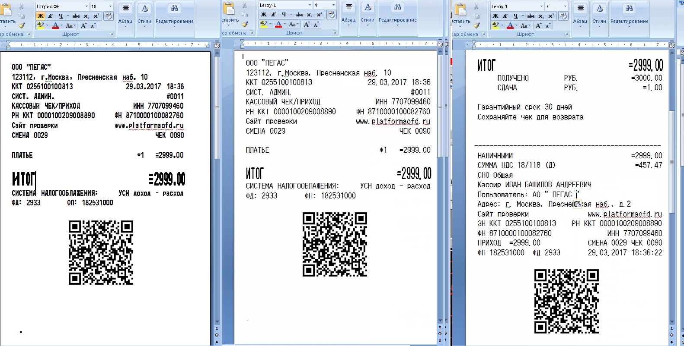This screenshot has width=684, height=346.
Task: Open font size 4 dropdown in middle window
Action: (333, 5)
